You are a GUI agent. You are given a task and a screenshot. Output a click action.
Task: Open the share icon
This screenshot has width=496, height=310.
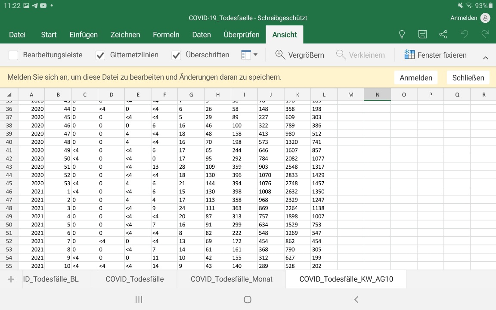pos(443,34)
